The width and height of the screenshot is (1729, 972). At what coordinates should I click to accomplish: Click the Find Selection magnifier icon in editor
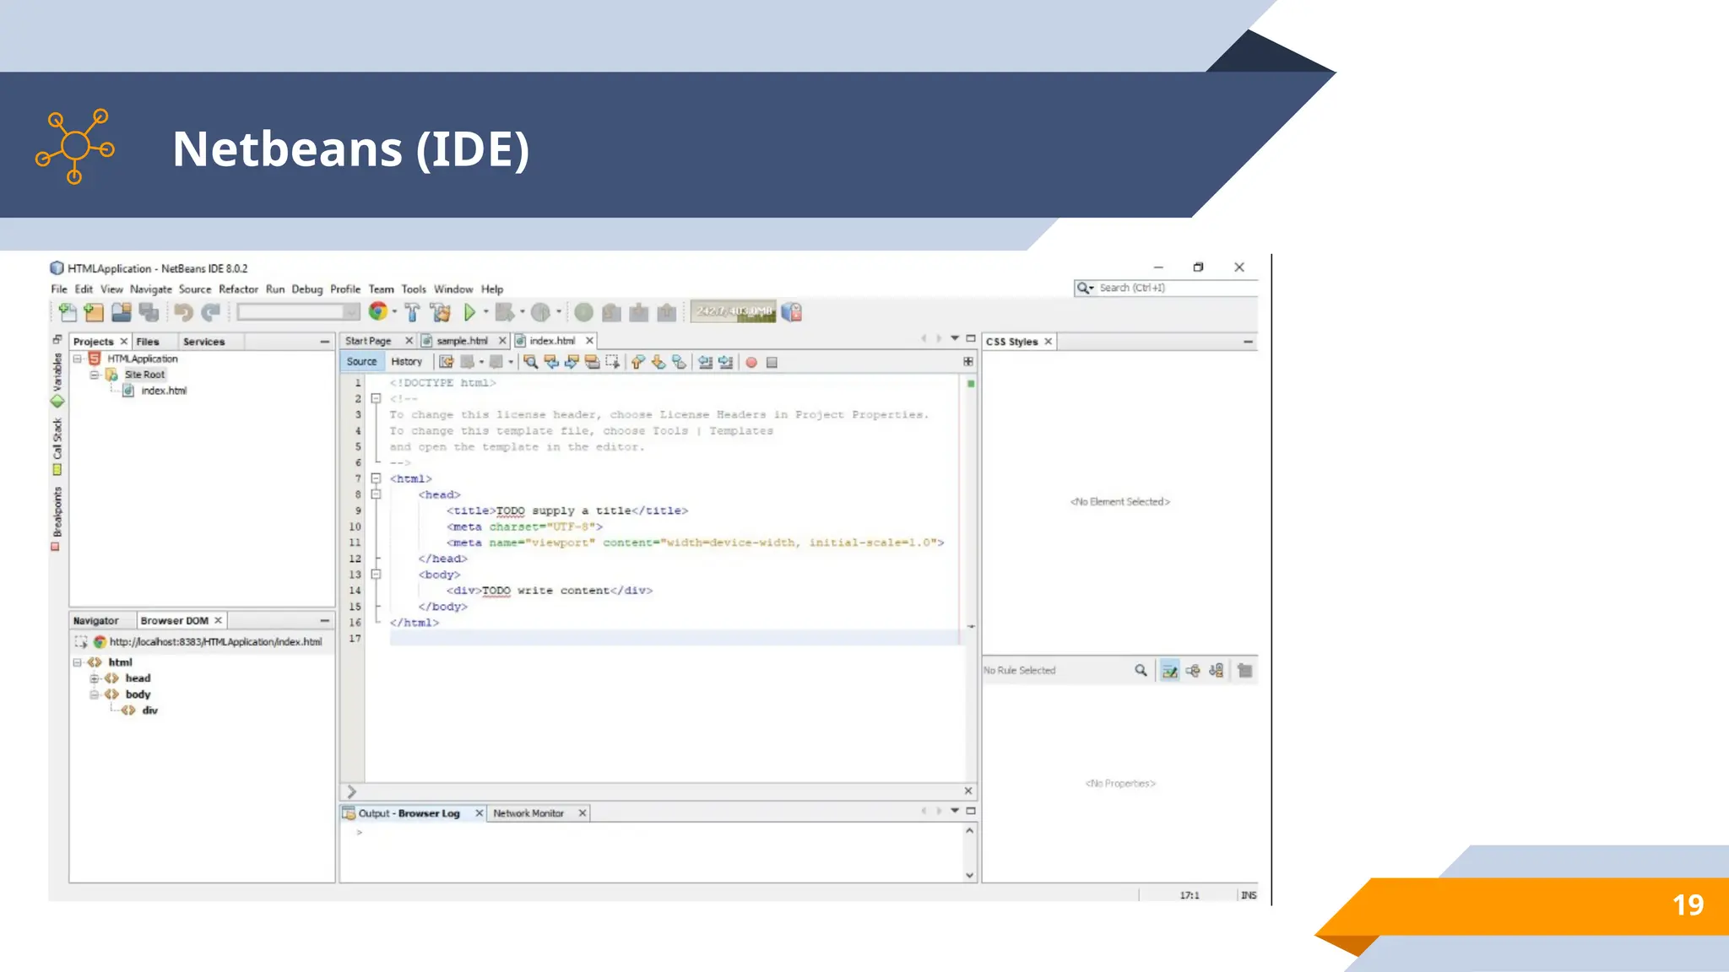coord(530,362)
